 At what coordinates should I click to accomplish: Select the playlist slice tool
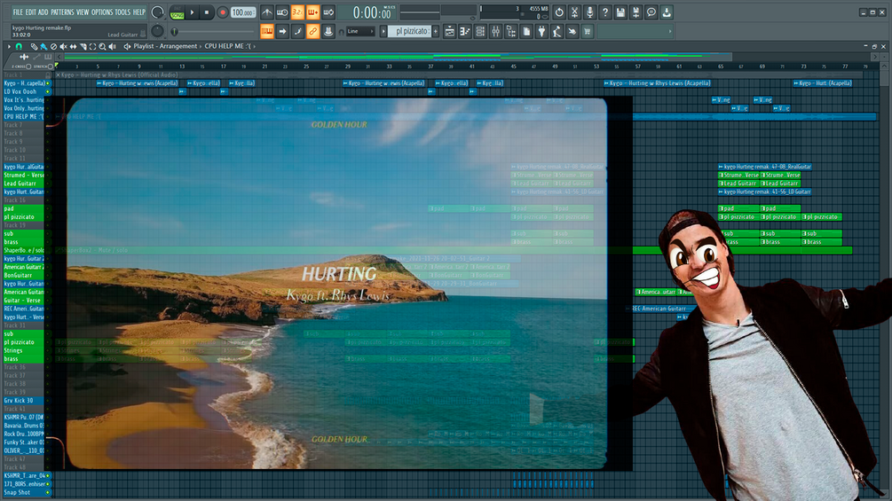[83, 47]
